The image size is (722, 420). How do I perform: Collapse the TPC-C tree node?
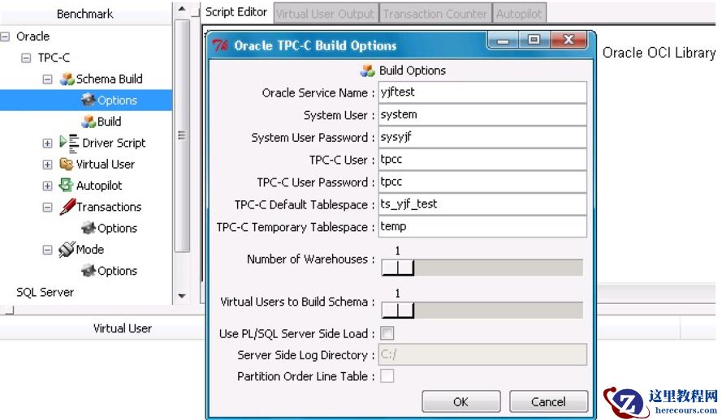[26, 58]
